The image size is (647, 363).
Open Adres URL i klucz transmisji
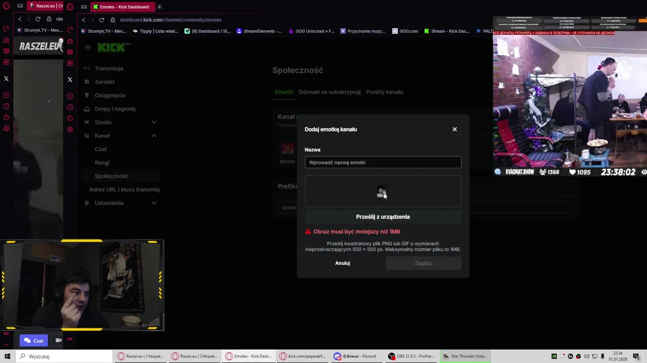point(124,190)
